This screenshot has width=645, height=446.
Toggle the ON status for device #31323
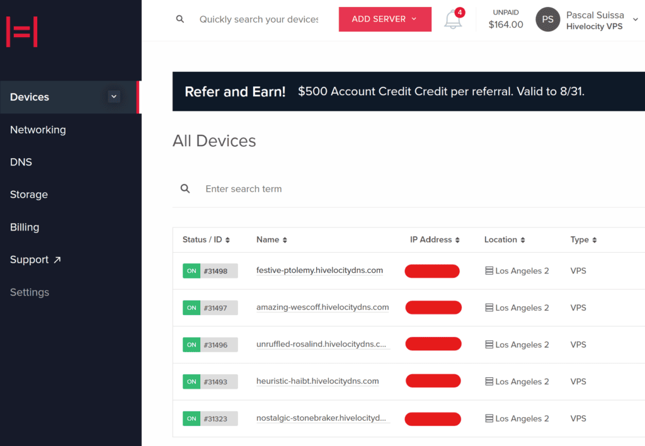click(191, 418)
